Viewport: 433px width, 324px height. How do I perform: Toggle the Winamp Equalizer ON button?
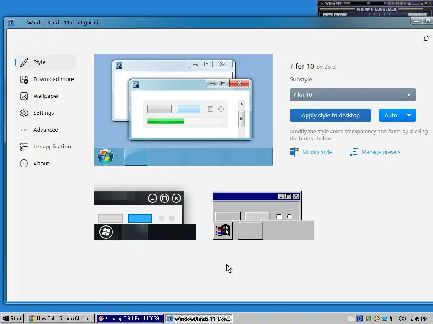pyautogui.click(x=328, y=16)
